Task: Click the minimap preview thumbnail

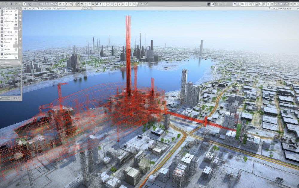Action: click(x=11, y=81)
